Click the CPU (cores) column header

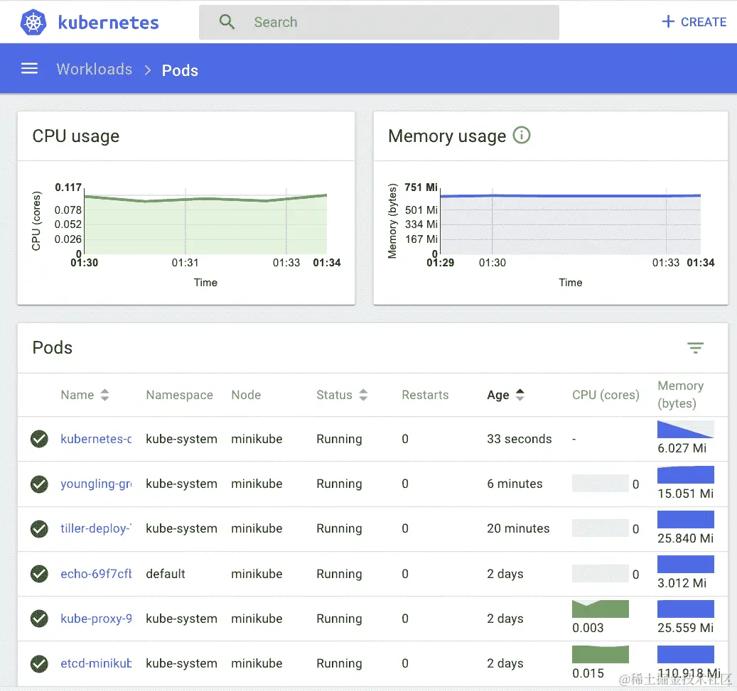(x=606, y=395)
